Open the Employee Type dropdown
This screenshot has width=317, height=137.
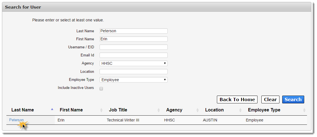tap(134, 80)
